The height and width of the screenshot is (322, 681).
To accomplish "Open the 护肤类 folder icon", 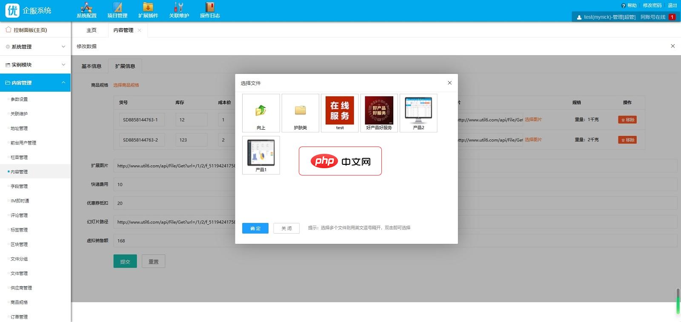I will click(300, 113).
